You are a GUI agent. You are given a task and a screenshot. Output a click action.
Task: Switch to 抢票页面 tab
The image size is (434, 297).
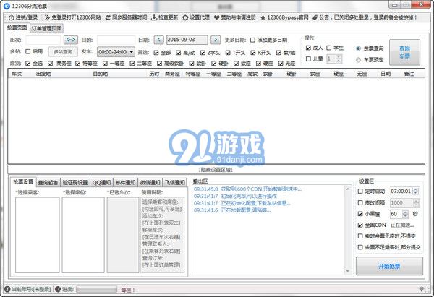click(x=17, y=27)
